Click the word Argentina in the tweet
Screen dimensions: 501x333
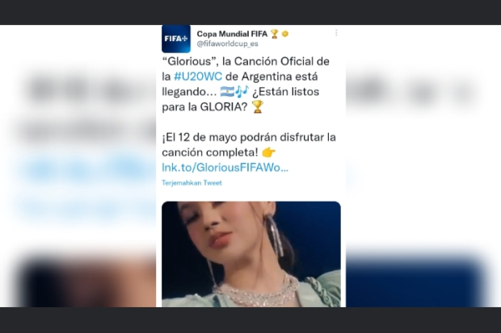tap(267, 77)
